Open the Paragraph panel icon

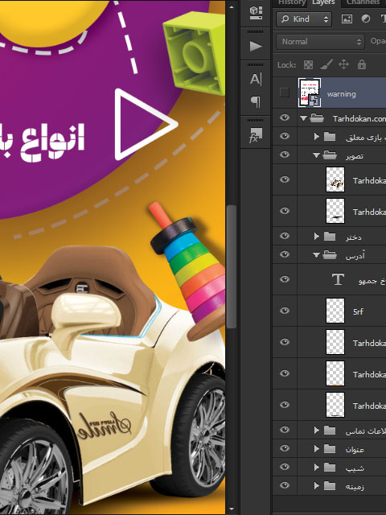pyautogui.click(x=256, y=101)
